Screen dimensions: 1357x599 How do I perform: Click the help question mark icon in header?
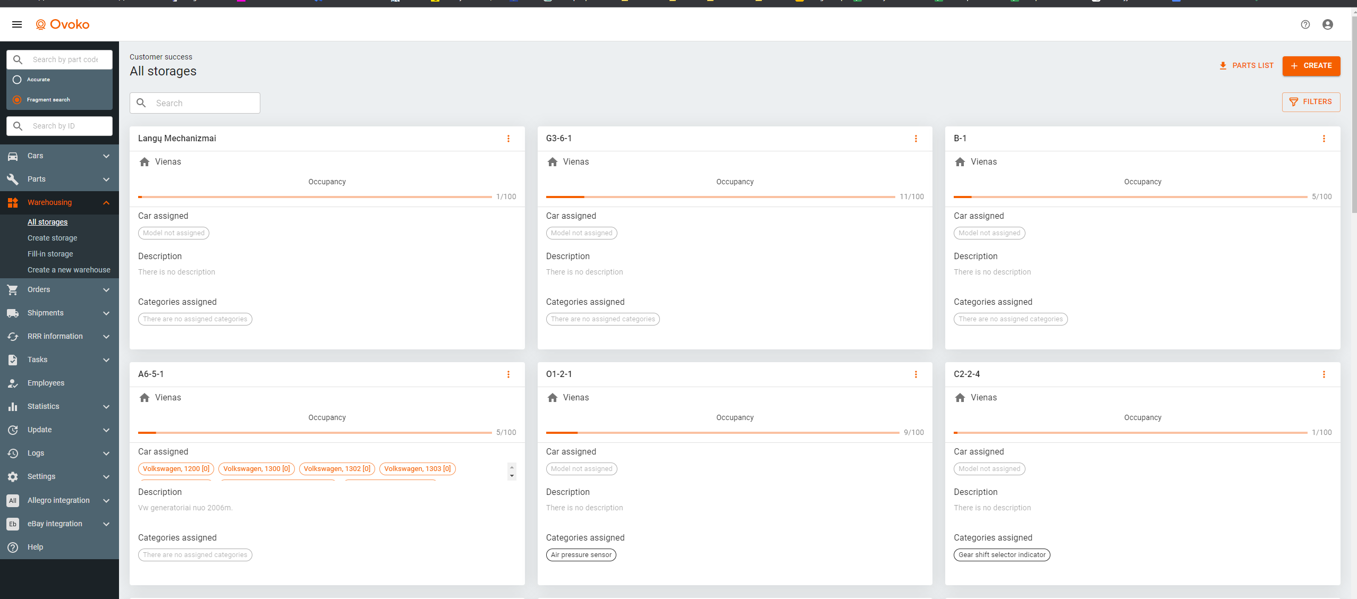click(x=1305, y=24)
